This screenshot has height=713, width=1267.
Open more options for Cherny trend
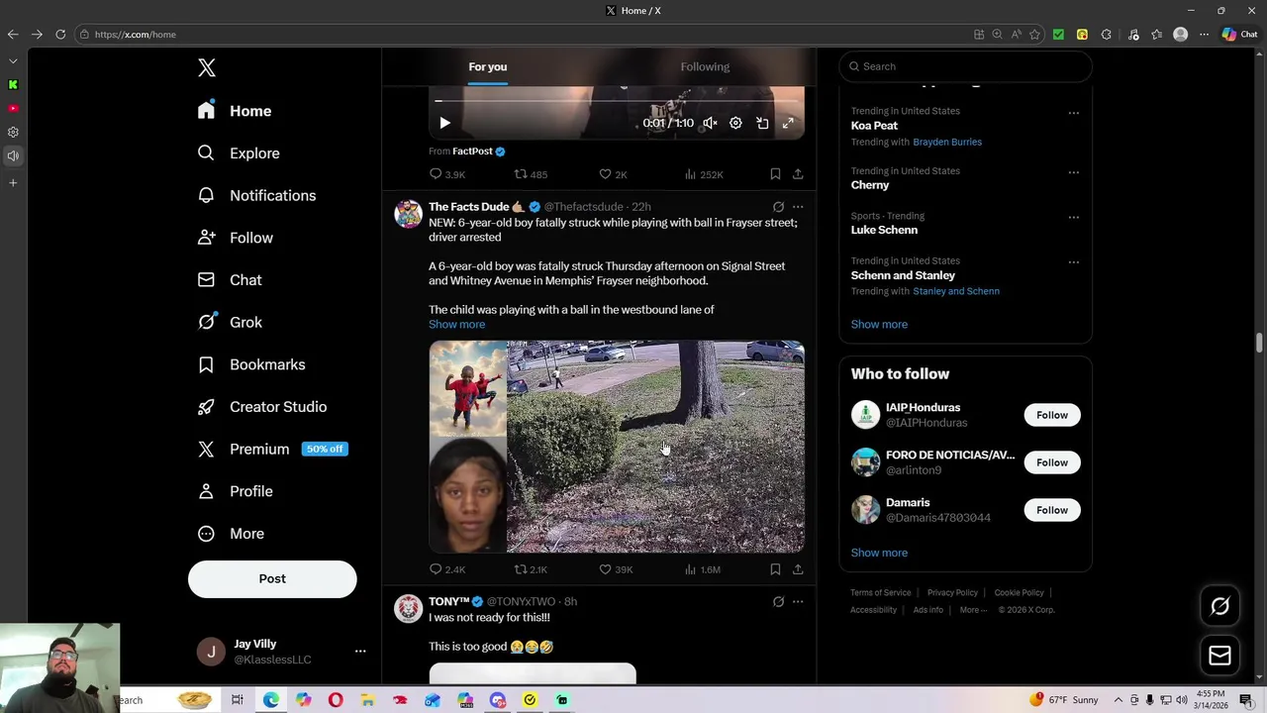click(1073, 172)
